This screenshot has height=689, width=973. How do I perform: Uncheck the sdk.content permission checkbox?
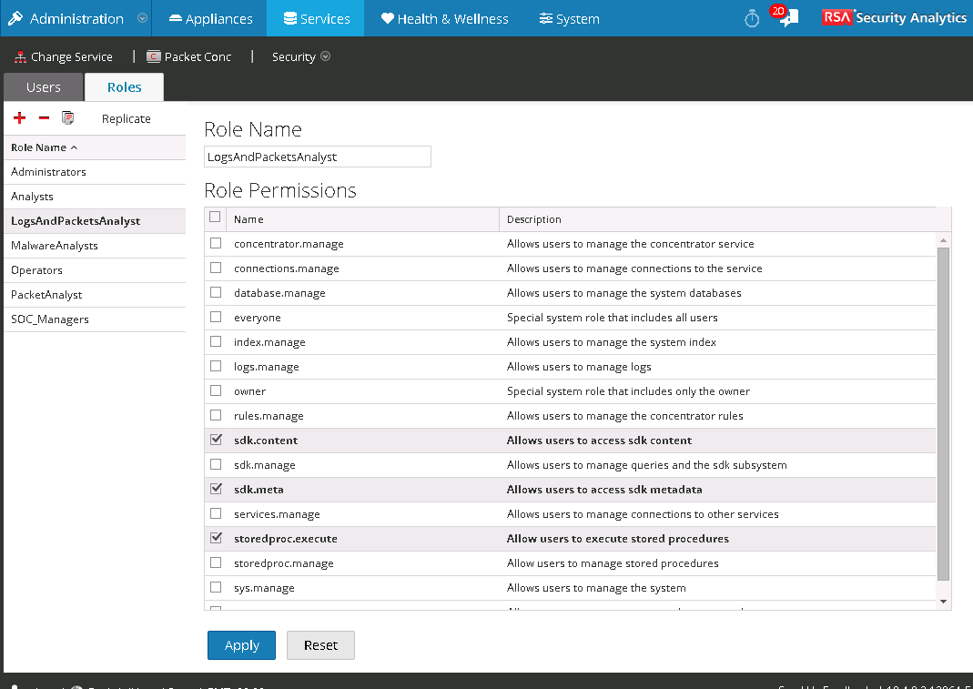point(216,439)
